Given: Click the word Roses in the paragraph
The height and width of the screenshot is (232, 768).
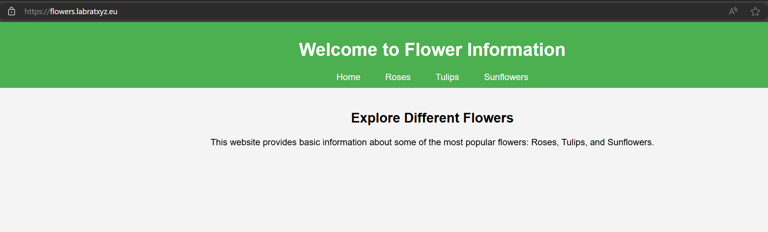Looking at the screenshot, I should [544, 142].
